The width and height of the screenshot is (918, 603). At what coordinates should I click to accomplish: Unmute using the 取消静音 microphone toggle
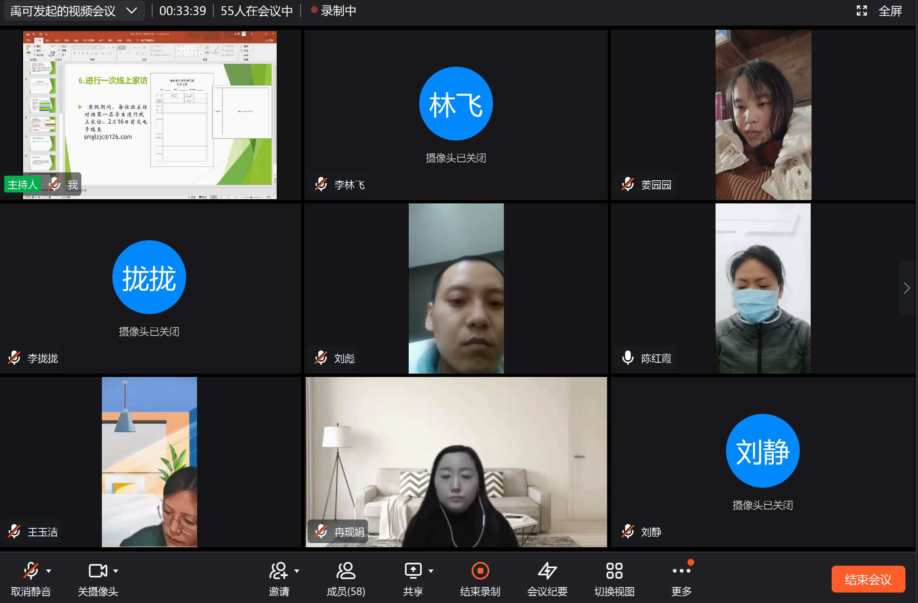pyautogui.click(x=31, y=571)
